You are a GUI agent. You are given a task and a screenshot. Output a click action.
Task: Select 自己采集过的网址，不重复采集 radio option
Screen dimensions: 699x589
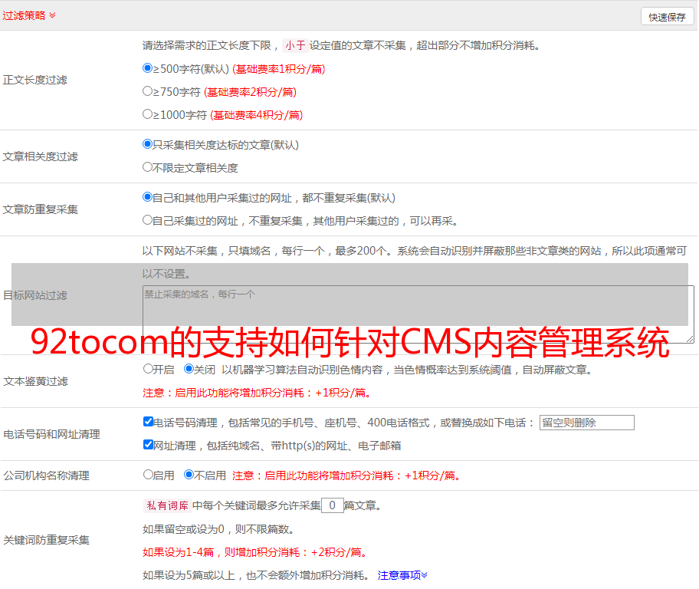coord(148,219)
